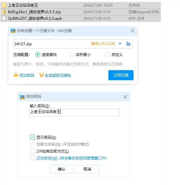Click the 添加密码 dialog title icon
Screen dimensions: 180x185
pyautogui.click(x=22, y=97)
